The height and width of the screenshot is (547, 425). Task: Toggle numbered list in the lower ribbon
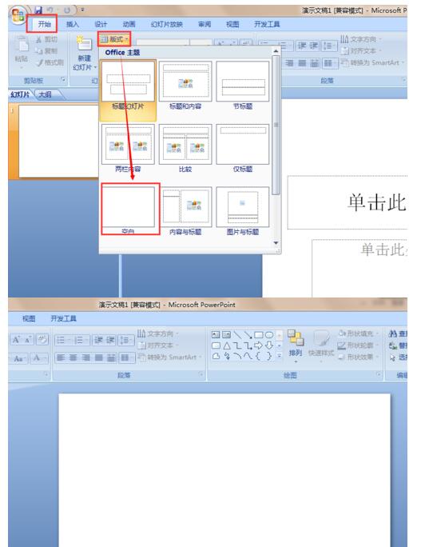point(81,340)
